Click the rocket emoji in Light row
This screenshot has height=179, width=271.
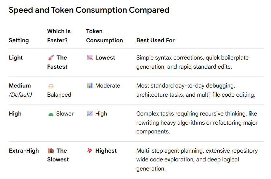coord(51,58)
